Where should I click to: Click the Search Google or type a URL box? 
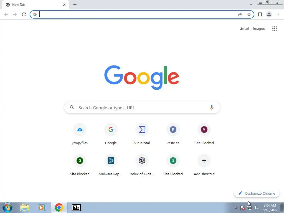click(142, 108)
